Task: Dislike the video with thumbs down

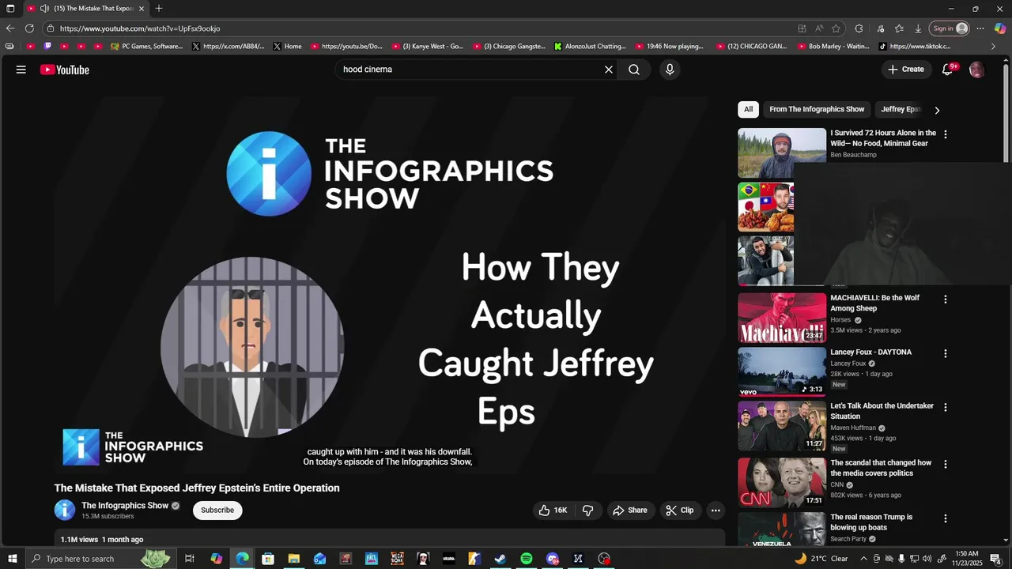Action: tap(588, 511)
